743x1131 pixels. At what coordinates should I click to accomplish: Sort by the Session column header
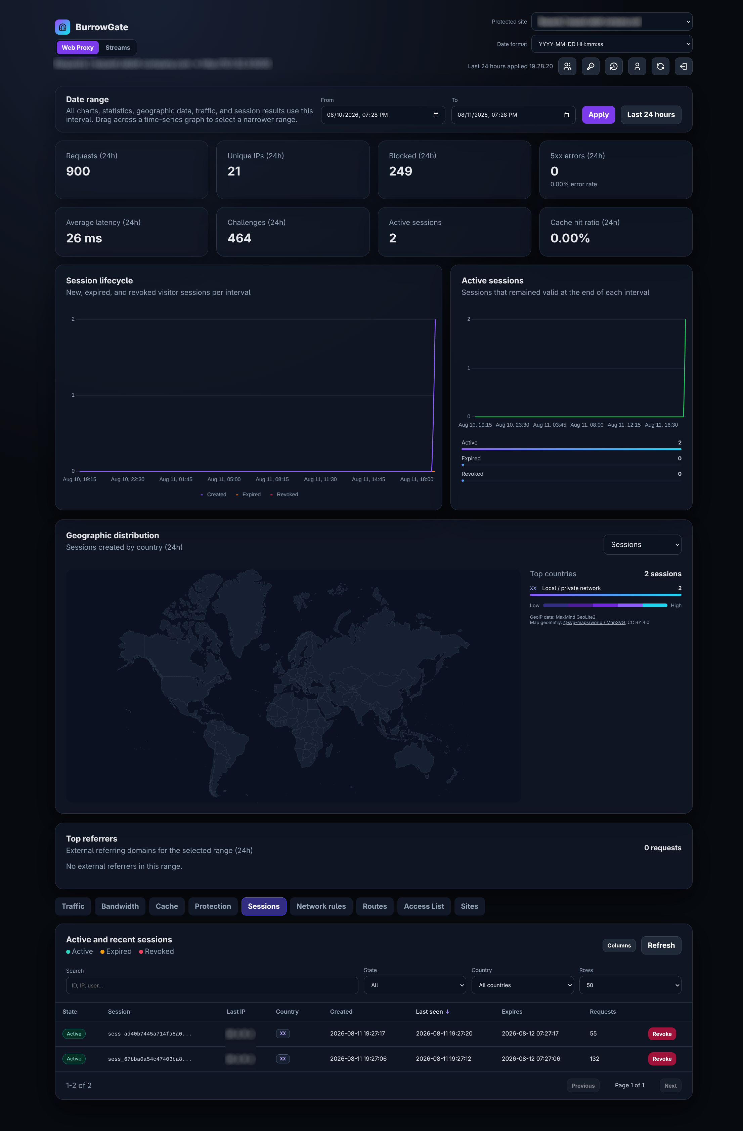point(119,1012)
